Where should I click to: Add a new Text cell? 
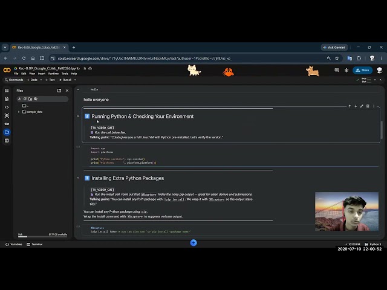[50, 80]
